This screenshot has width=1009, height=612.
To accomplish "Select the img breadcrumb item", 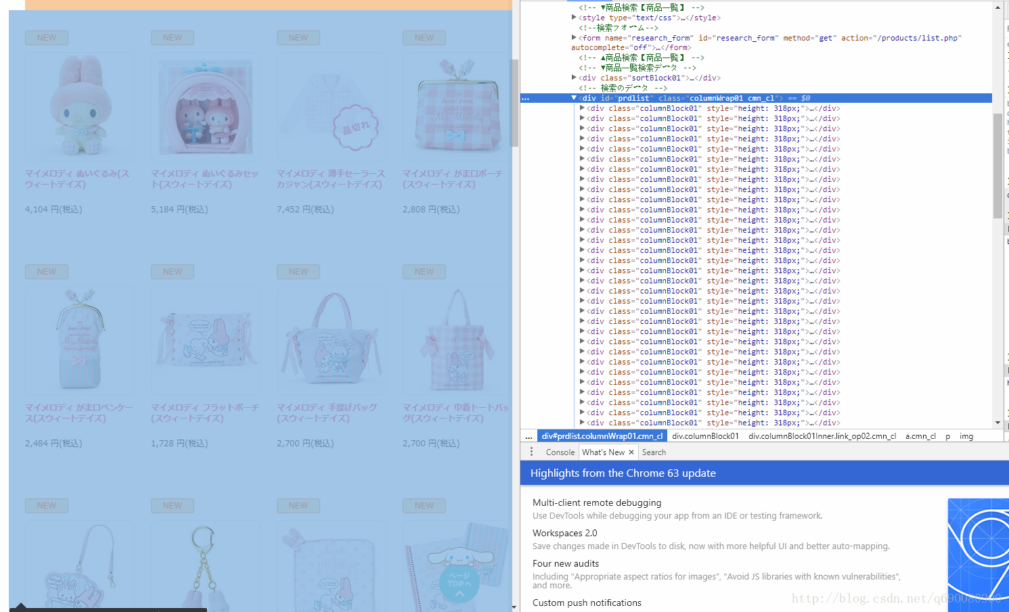I will (966, 436).
